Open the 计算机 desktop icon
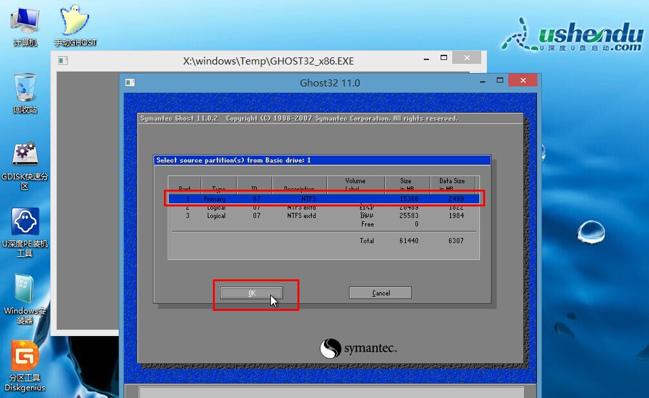The width and height of the screenshot is (649, 398). (25, 26)
